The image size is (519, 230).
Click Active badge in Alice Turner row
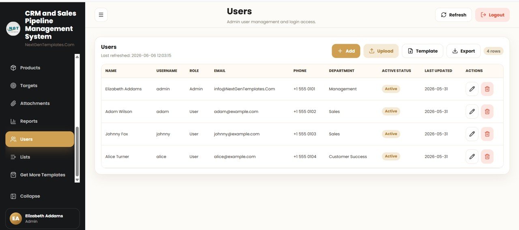(x=391, y=156)
